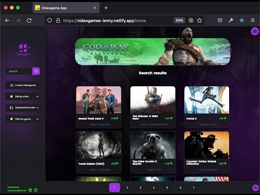Click the Search results heading
The image size is (260, 195).
[153, 73]
